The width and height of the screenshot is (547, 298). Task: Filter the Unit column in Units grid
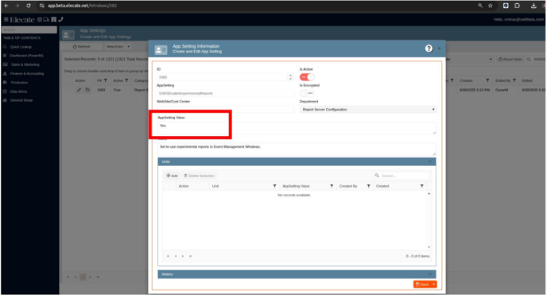(x=274, y=186)
